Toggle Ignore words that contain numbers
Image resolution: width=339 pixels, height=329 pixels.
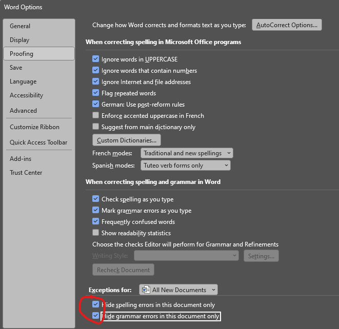pyautogui.click(x=95, y=70)
